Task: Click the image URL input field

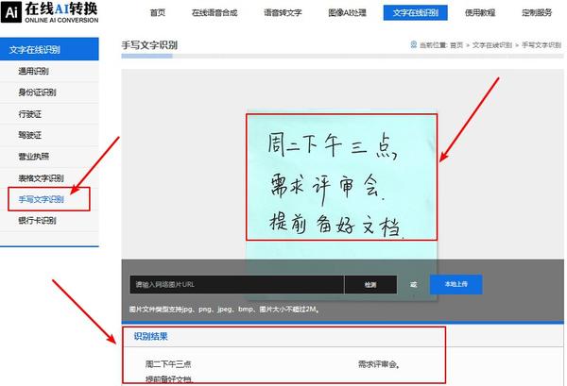Action: click(x=237, y=284)
